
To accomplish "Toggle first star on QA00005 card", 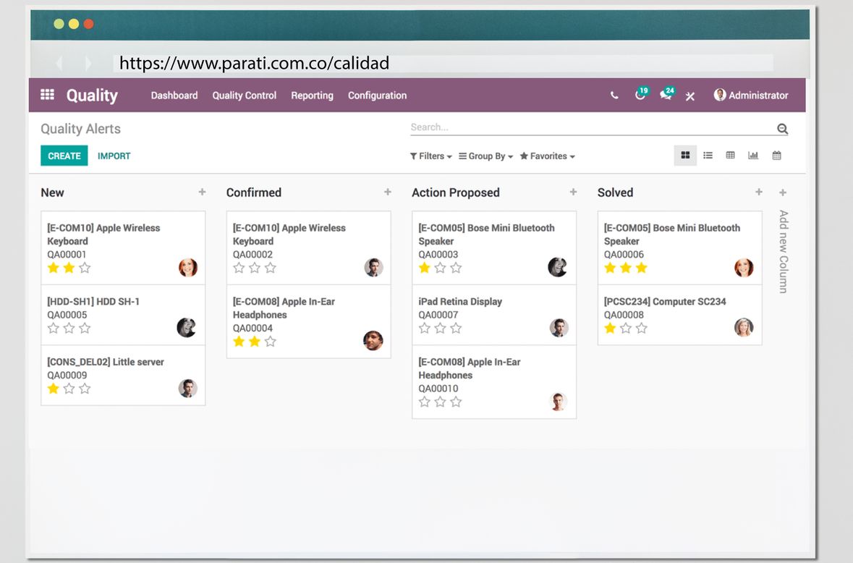I will coord(53,329).
